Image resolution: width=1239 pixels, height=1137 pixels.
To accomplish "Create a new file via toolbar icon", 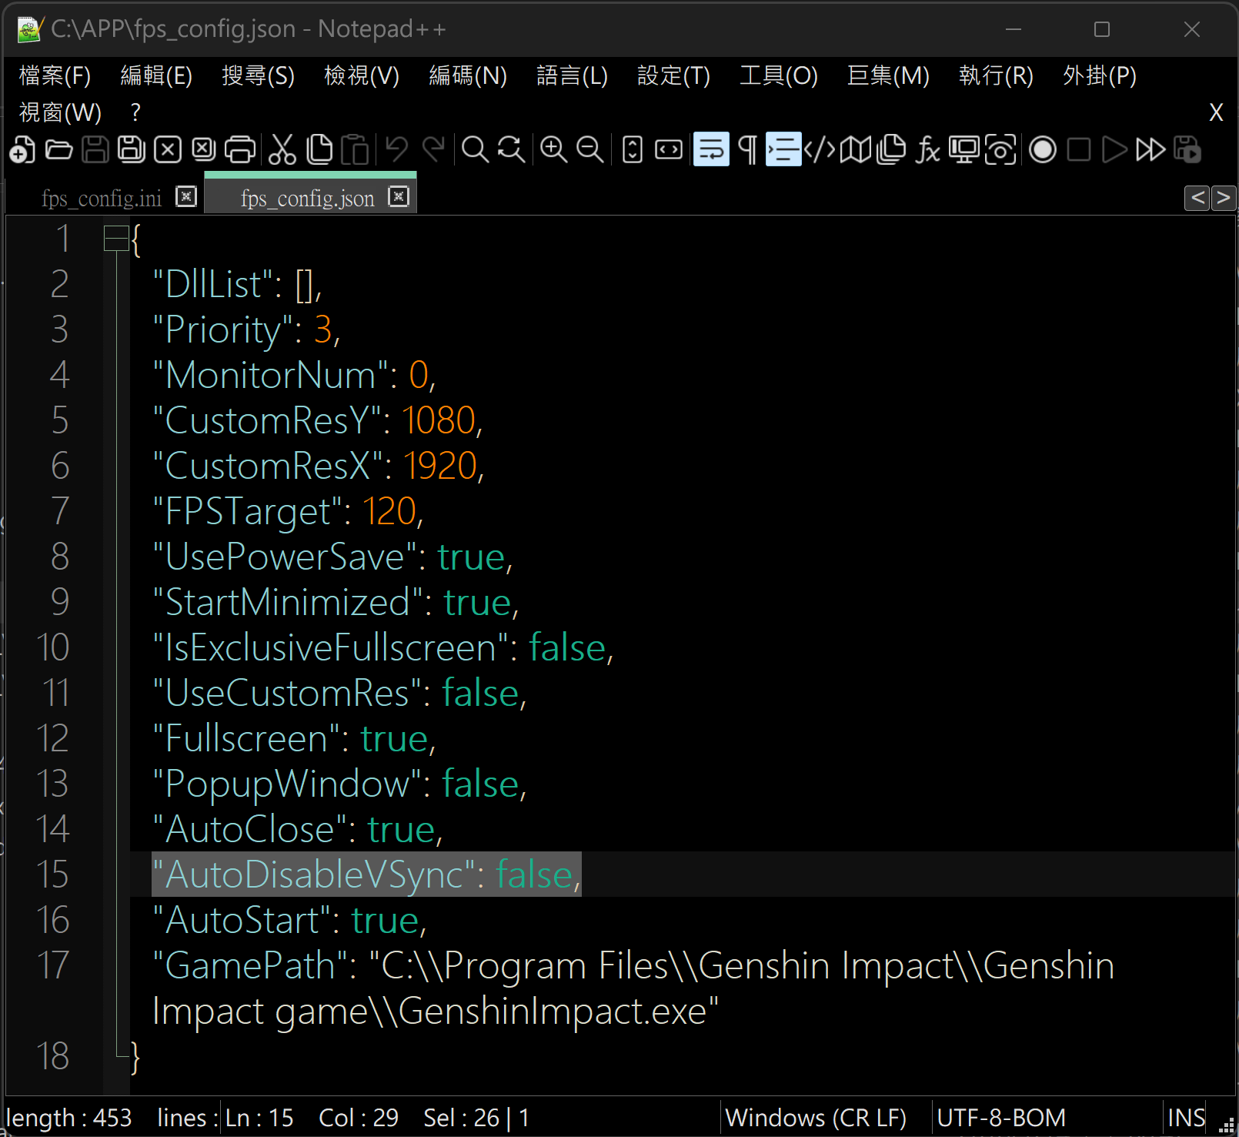I will pyautogui.click(x=22, y=149).
